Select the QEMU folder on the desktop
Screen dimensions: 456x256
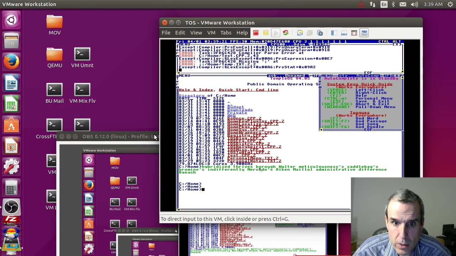pyautogui.click(x=55, y=58)
